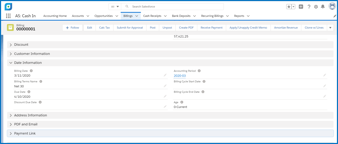
Task: Open the Cash Receipts dropdown chevron
Action: 165,16
